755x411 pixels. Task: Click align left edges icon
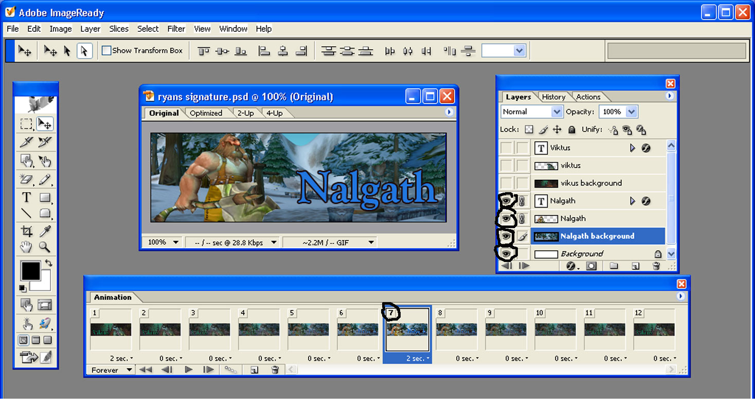click(x=264, y=50)
